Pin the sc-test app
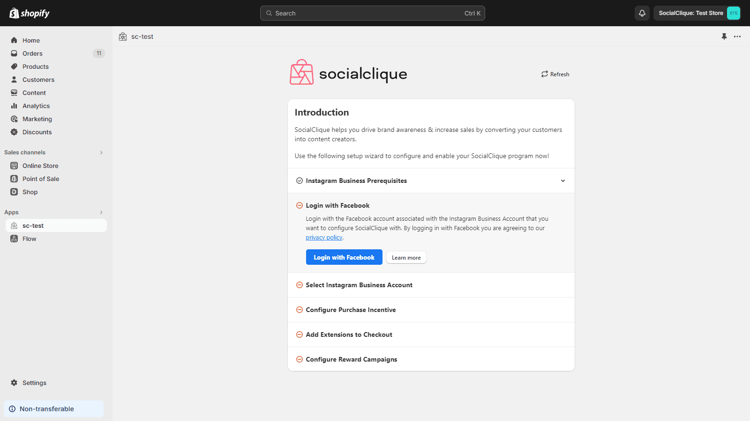Viewport: 750px width, 421px height. (724, 36)
